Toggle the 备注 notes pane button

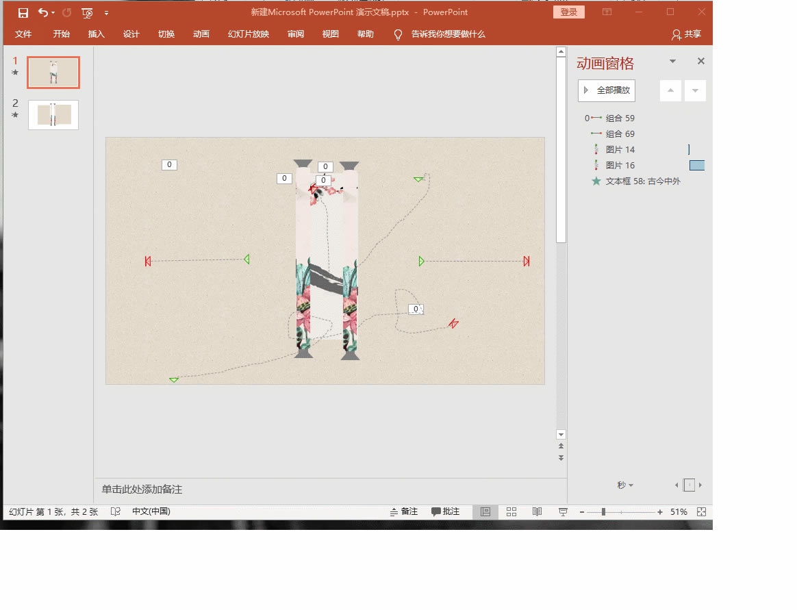[x=403, y=511]
